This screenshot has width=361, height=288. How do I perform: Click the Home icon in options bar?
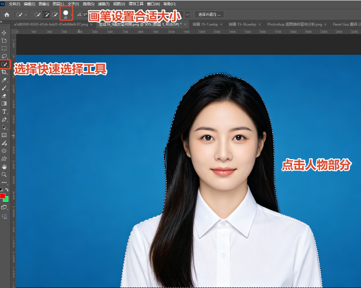point(7,15)
